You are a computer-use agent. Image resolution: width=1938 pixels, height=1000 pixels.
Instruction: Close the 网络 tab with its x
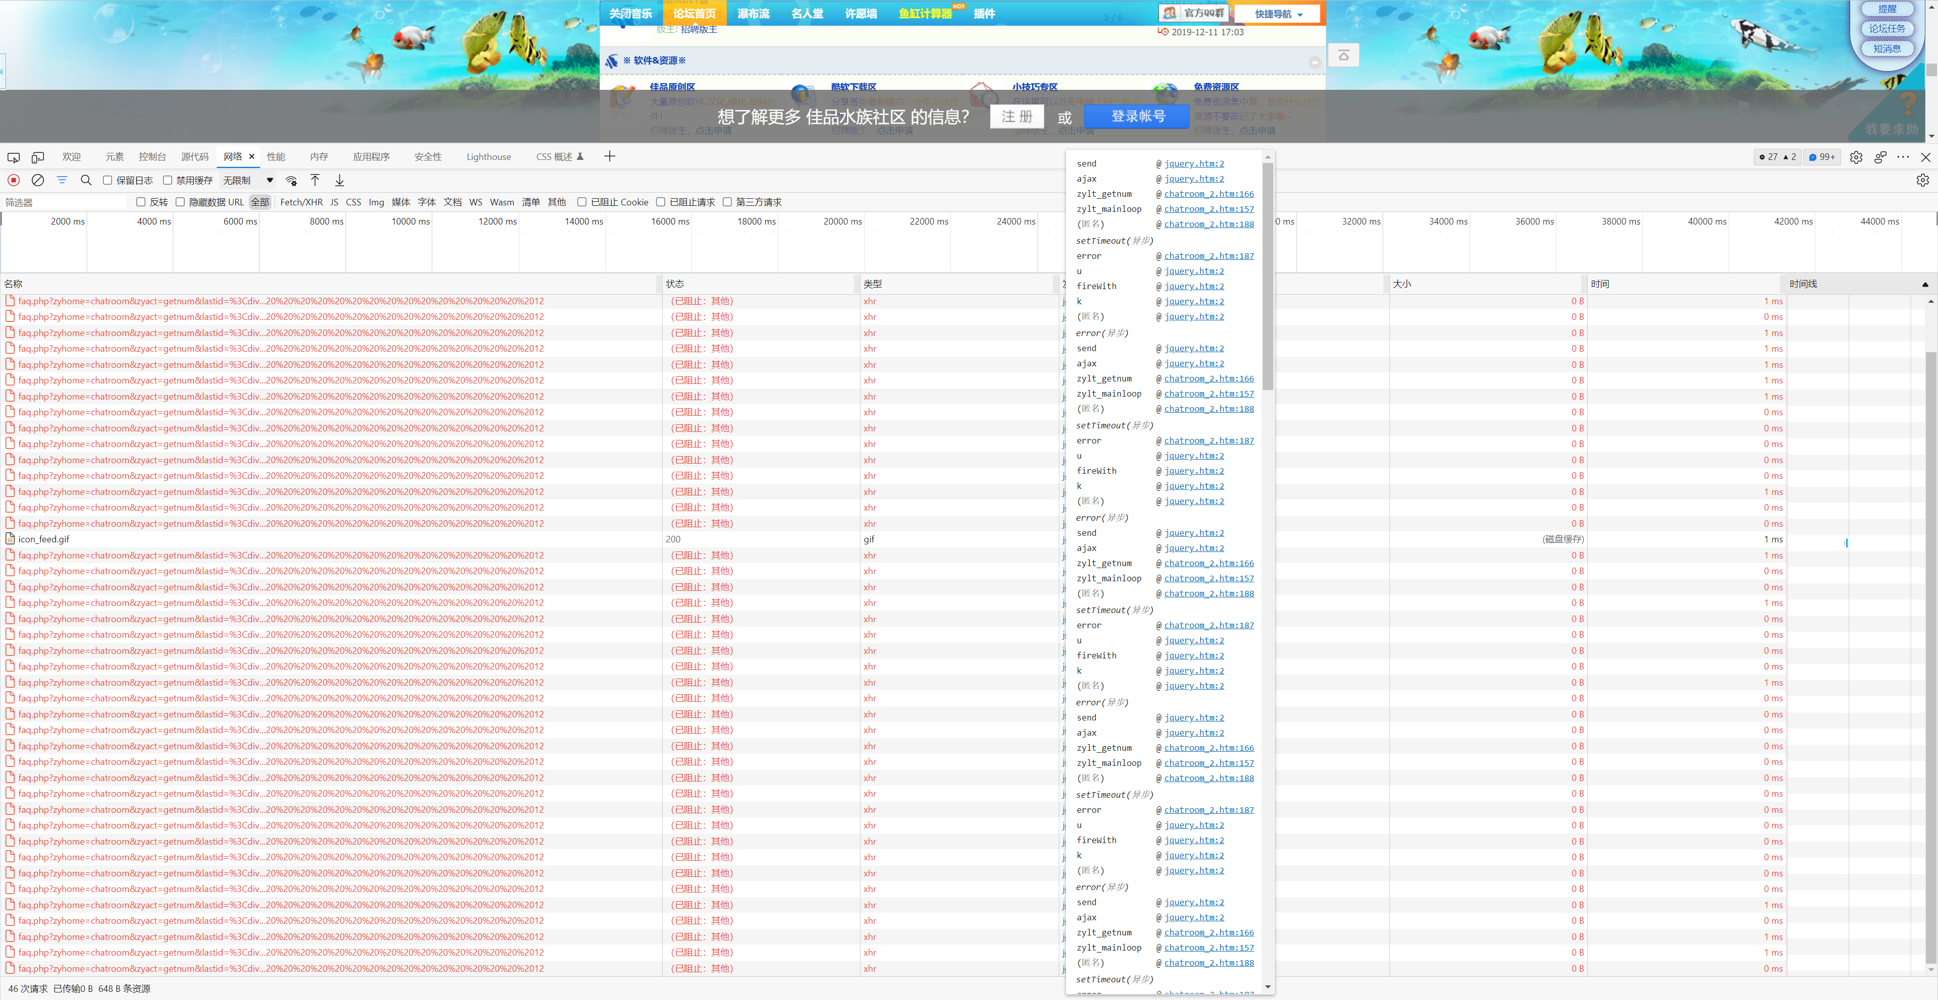tap(252, 156)
